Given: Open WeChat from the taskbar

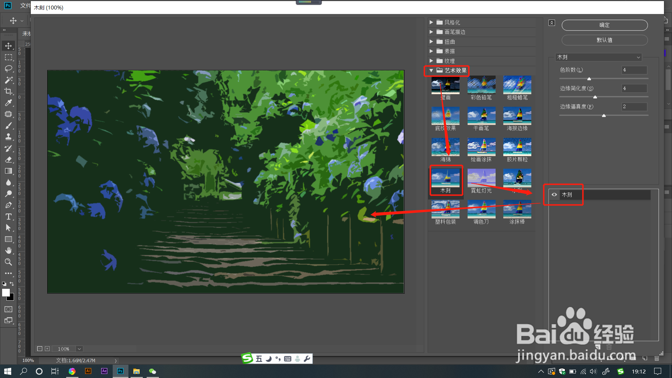Looking at the screenshot, I should tap(153, 371).
